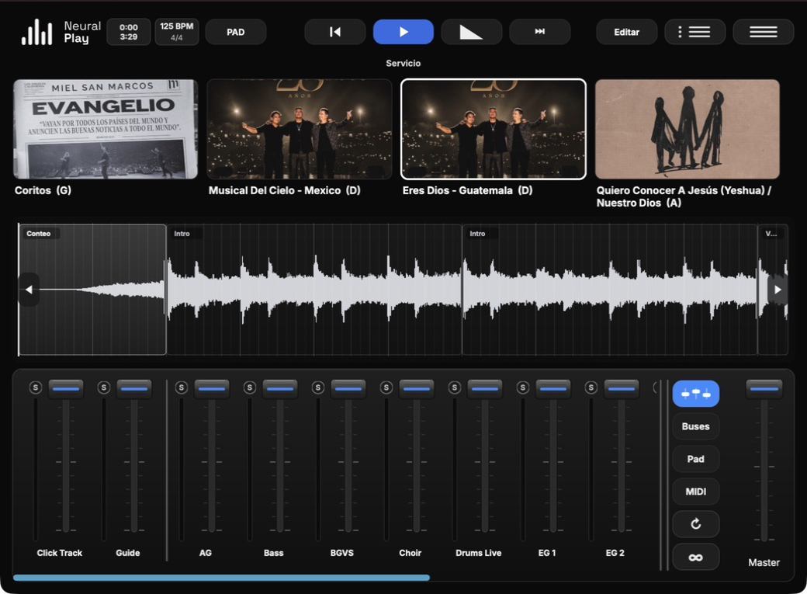Switch to the MIDI tab

pyautogui.click(x=695, y=492)
